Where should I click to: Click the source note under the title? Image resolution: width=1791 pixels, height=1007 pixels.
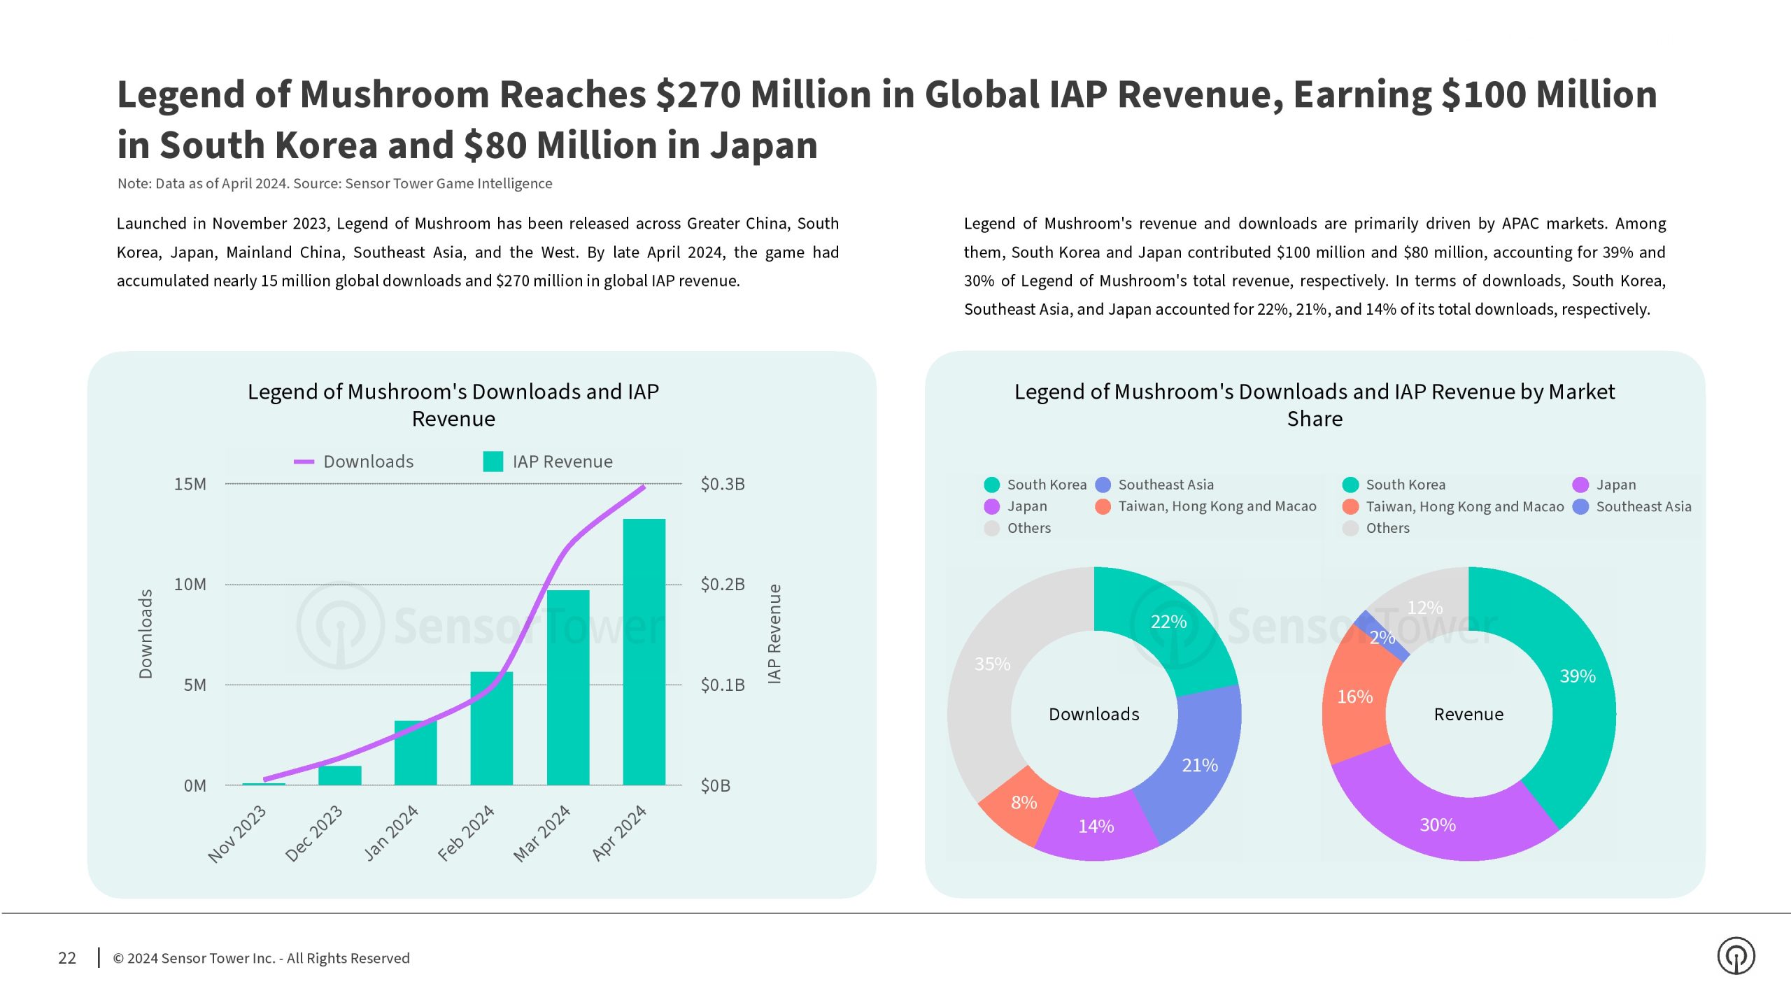click(334, 183)
